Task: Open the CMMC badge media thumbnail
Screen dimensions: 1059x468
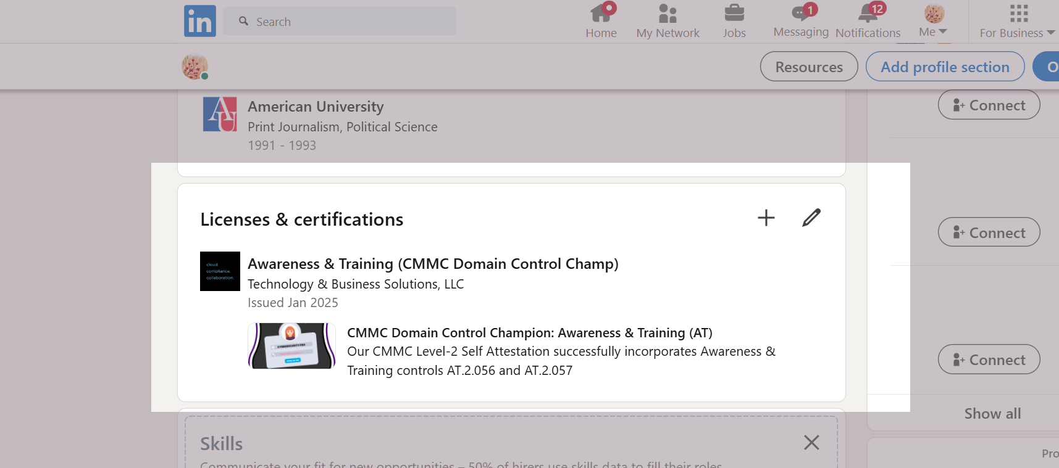Action: [x=291, y=346]
